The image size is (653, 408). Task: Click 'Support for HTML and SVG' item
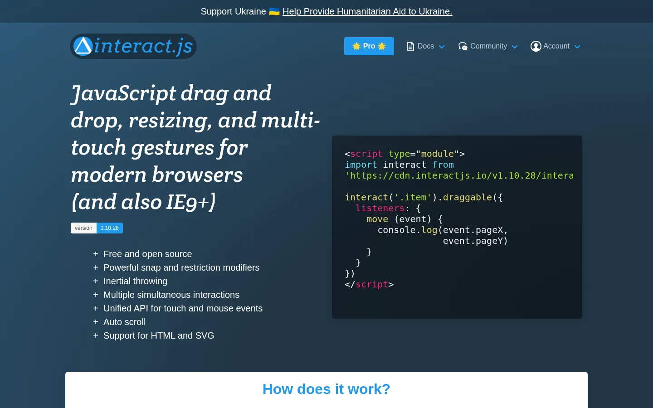pyautogui.click(x=159, y=335)
